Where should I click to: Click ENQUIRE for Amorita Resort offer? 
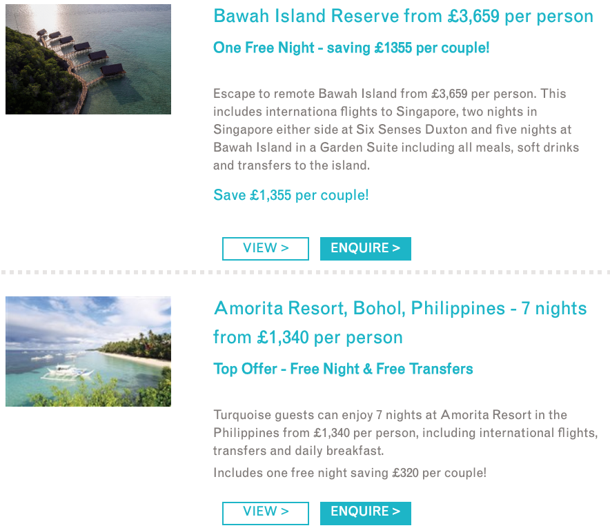[x=366, y=514]
